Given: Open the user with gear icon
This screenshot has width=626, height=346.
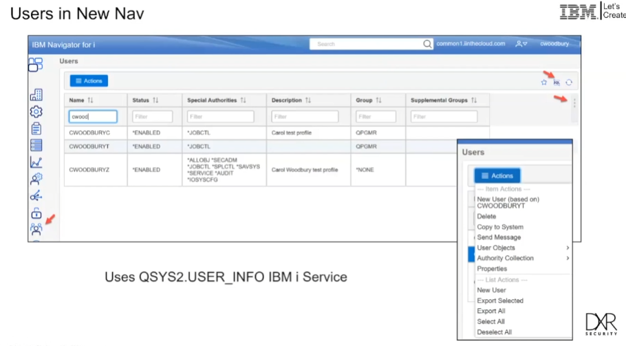Looking at the screenshot, I should tap(36, 179).
